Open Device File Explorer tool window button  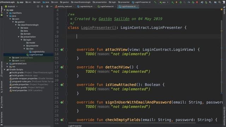(225, 116)
